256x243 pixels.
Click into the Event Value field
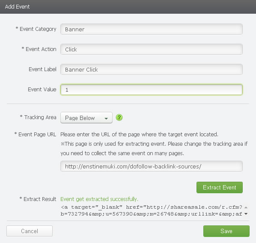[x=152, y=90]
